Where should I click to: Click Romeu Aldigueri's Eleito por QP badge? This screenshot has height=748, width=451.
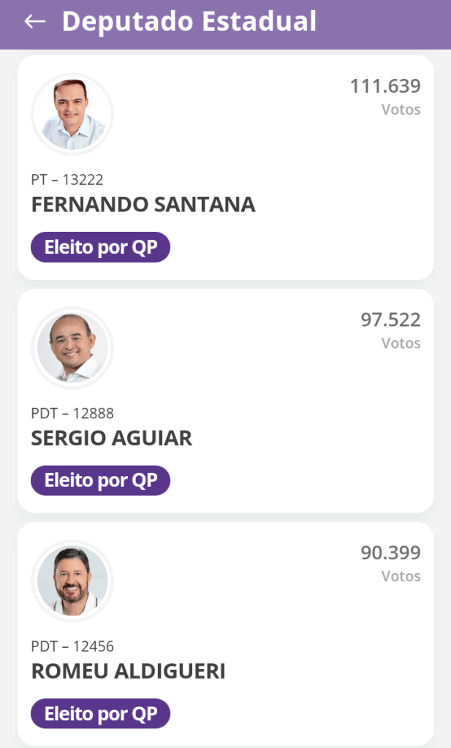point(100,714)
